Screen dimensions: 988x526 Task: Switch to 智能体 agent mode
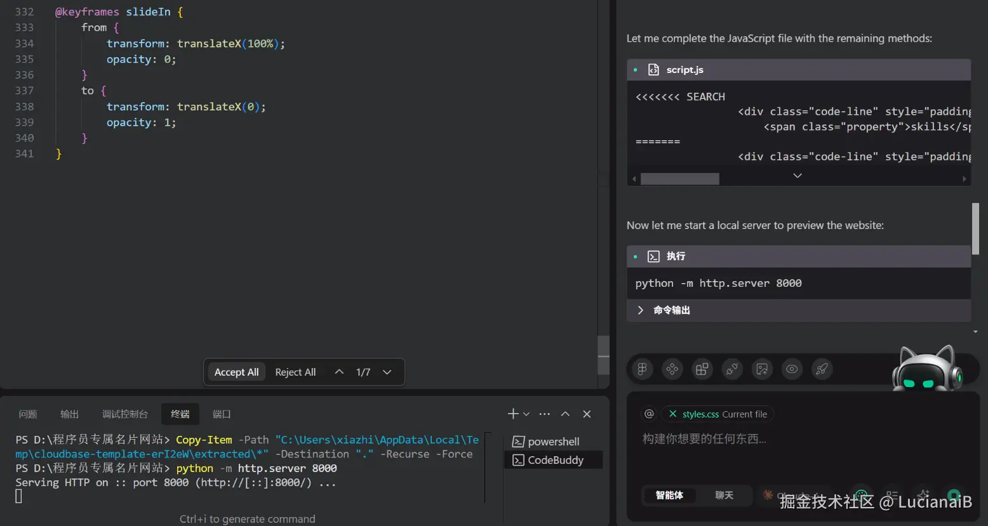pyautogui.click(x=669, y=495)
